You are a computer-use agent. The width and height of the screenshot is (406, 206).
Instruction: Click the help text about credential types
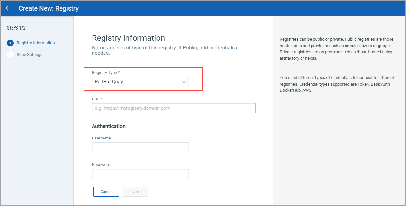click(337, 84)
